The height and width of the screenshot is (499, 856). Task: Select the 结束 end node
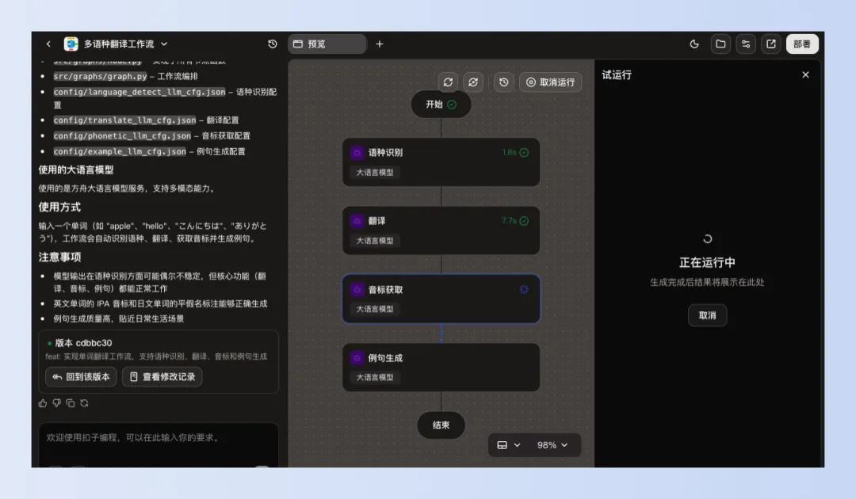[x=441, y=425]
